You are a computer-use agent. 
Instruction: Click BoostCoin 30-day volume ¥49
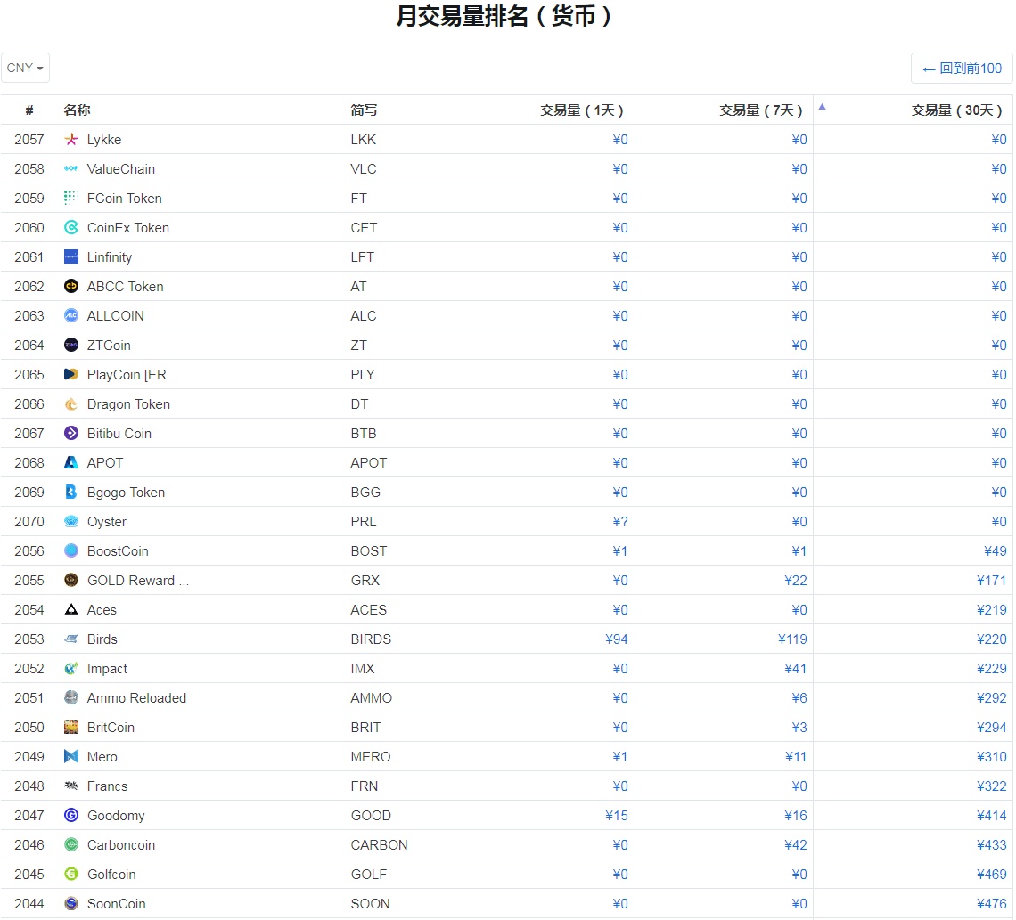click(996, 551)
